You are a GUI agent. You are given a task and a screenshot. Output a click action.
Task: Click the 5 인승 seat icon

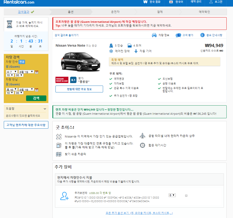click(x=111, y=45)
